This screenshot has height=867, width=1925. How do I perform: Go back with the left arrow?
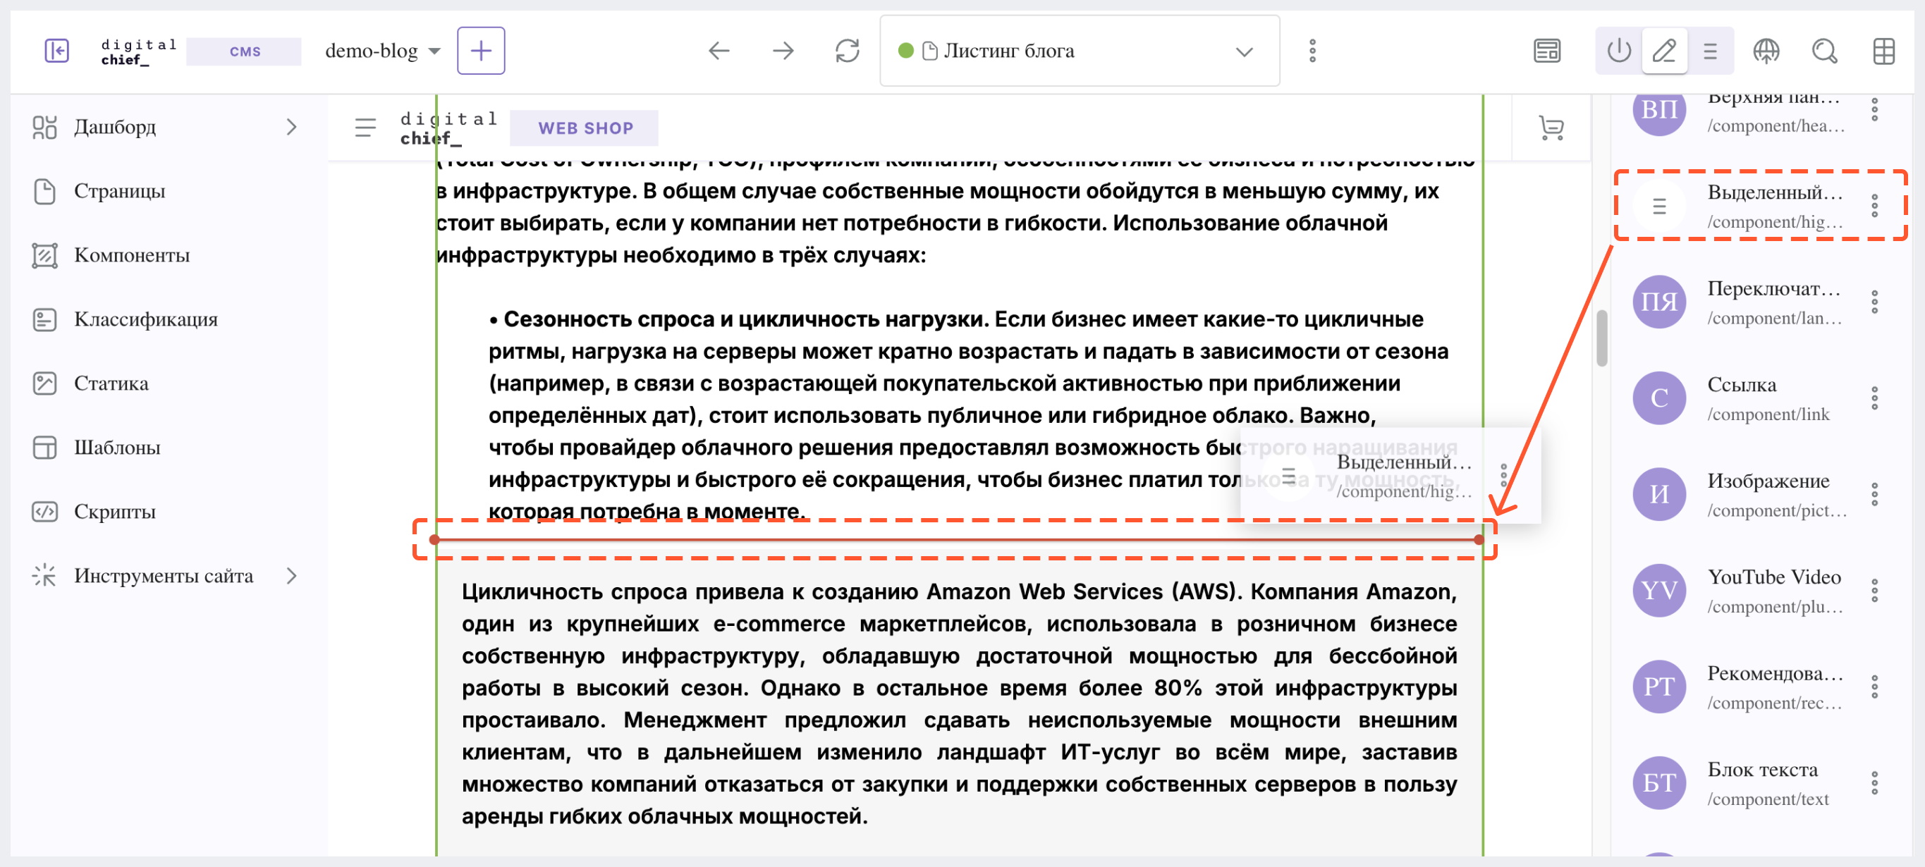718,51
